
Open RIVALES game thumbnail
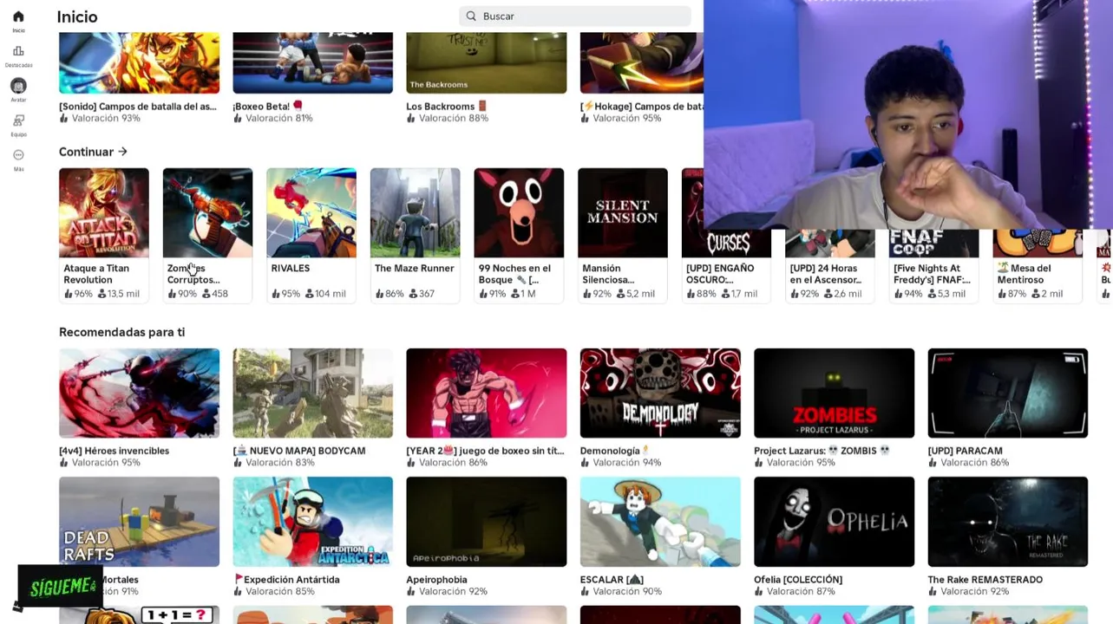pos(311,212)
